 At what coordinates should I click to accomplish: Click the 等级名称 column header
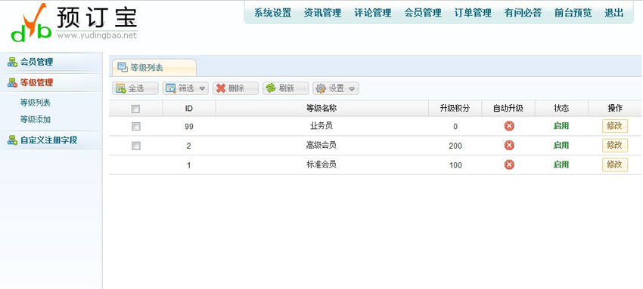(x=322, y=109)
